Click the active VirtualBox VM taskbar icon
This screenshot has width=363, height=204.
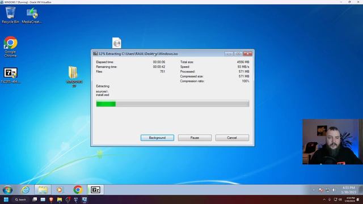click(x=85, y=199)
